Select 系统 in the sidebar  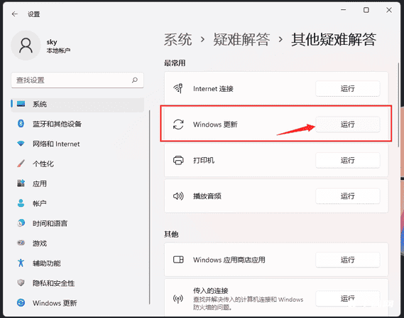(77, 105)
